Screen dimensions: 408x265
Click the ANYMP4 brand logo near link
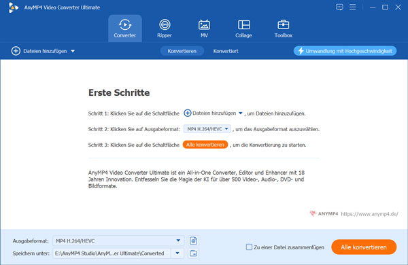click(x=324, y=214)
